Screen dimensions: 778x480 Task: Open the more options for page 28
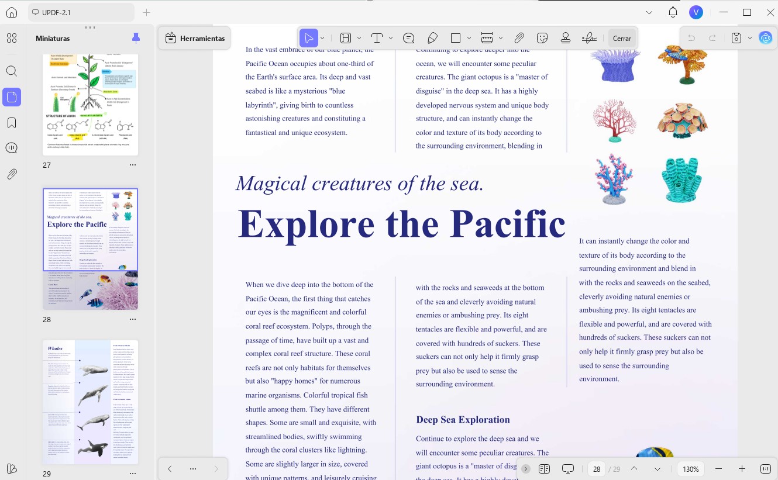coord(133,319)
